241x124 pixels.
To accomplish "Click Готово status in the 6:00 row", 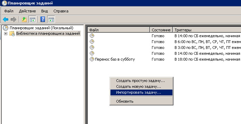I will coord(158,42).
